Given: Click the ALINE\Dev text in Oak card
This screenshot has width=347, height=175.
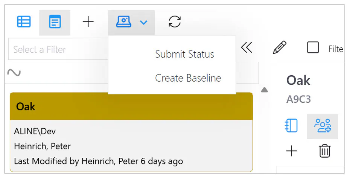Looking at the screenshot, I should (35, 131).
